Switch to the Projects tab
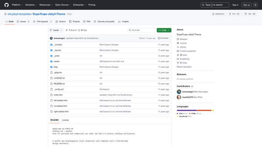 point(74,22)
